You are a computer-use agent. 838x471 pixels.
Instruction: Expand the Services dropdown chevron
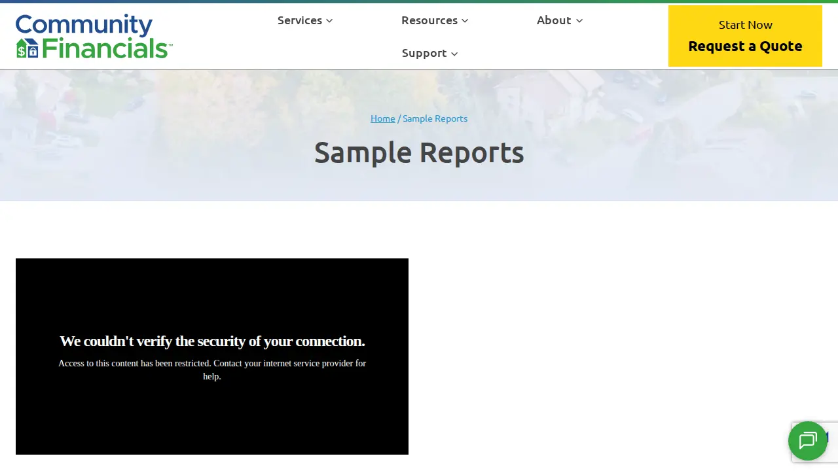coord(329,21)
